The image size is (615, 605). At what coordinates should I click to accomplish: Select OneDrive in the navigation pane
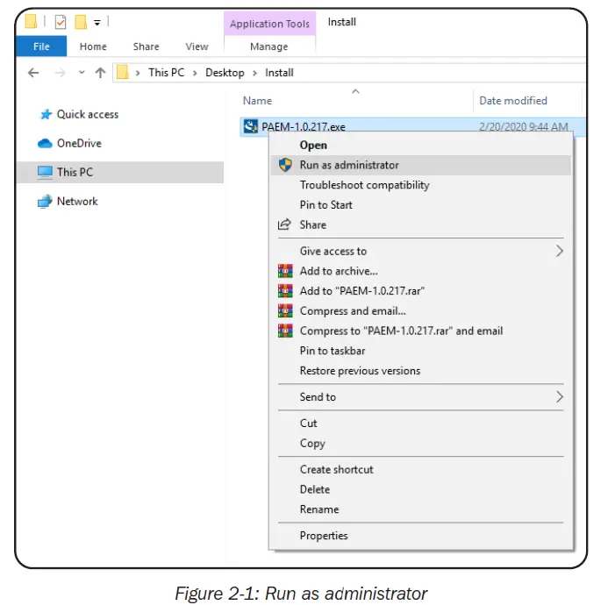point(79,143)
